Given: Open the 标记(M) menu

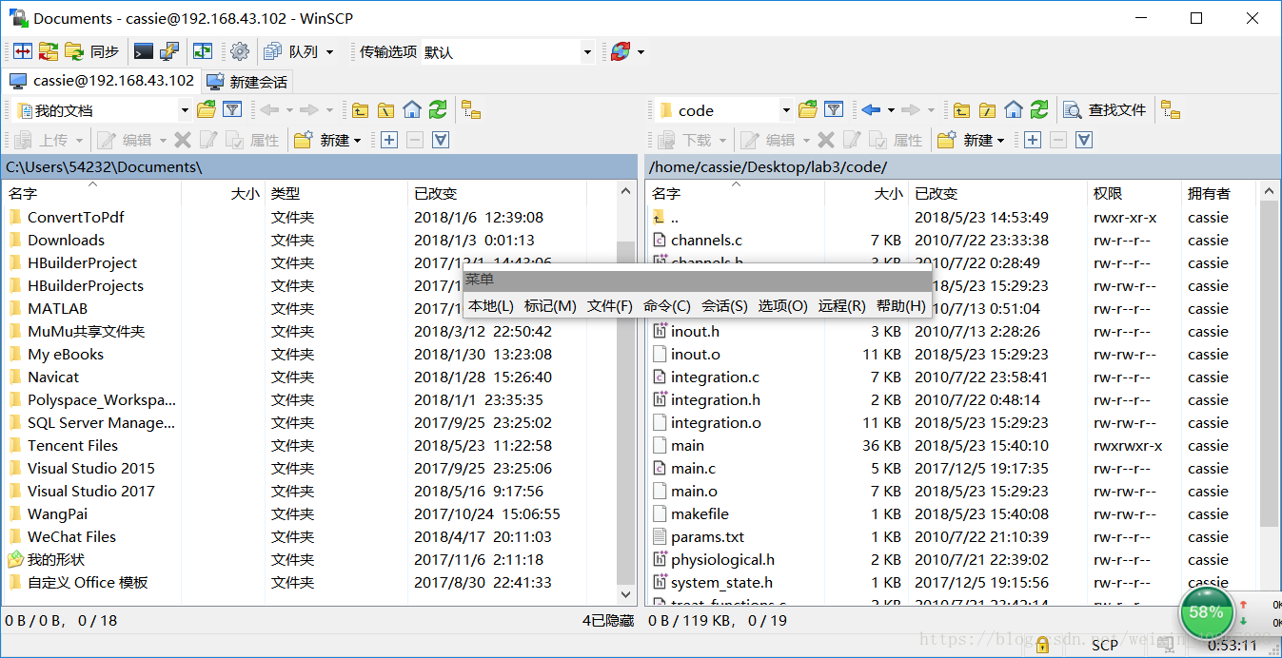Looking at the screenshot, I should [x=550, y=305].
